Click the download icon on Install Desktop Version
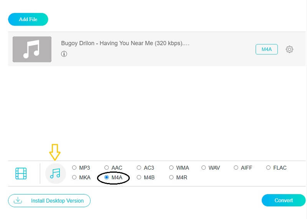 point(18,200)
